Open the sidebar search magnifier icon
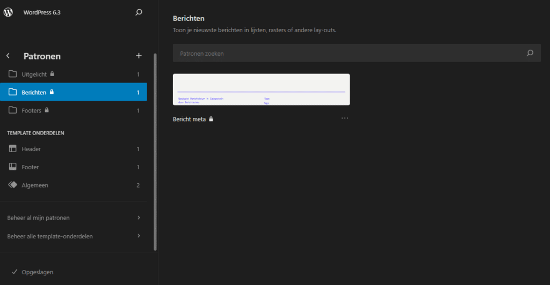Screen dimensions: 550x285 139,12
